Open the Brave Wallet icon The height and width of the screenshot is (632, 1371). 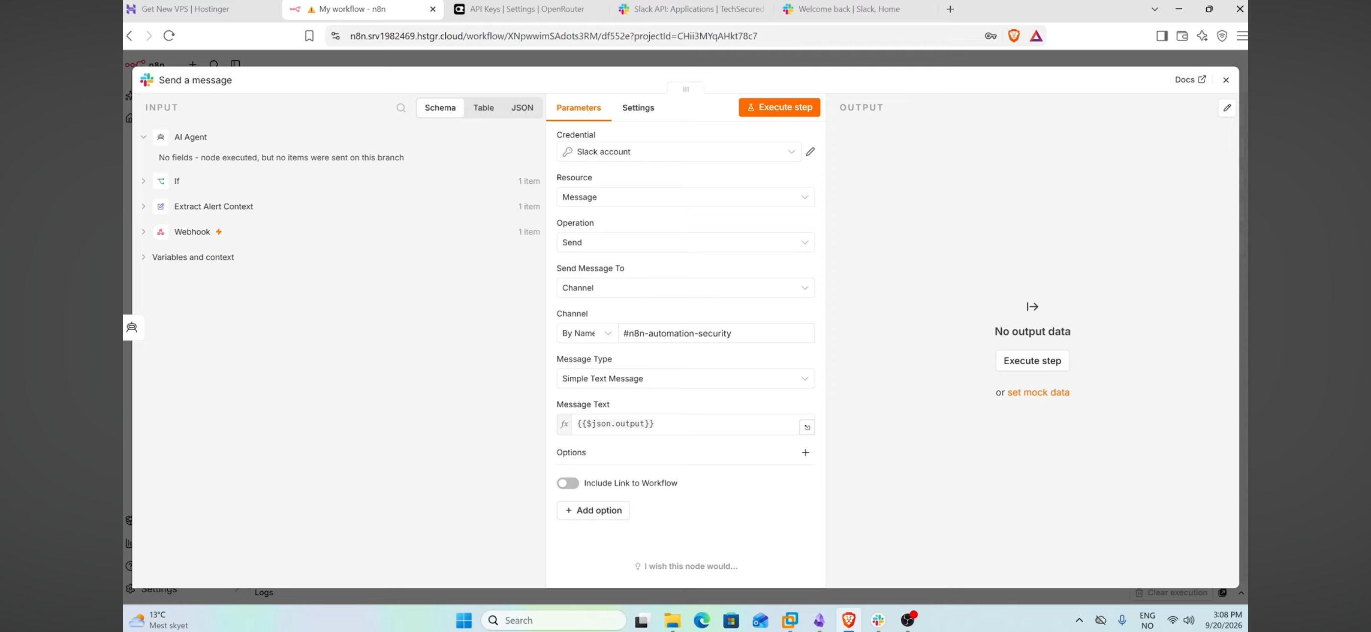pyautogui.click(x=1182, y=36)
